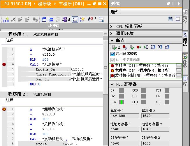Toggle the highlighted network comments view icon
Image resolution: width=190 pixels, height=146 pixels.
75,20
